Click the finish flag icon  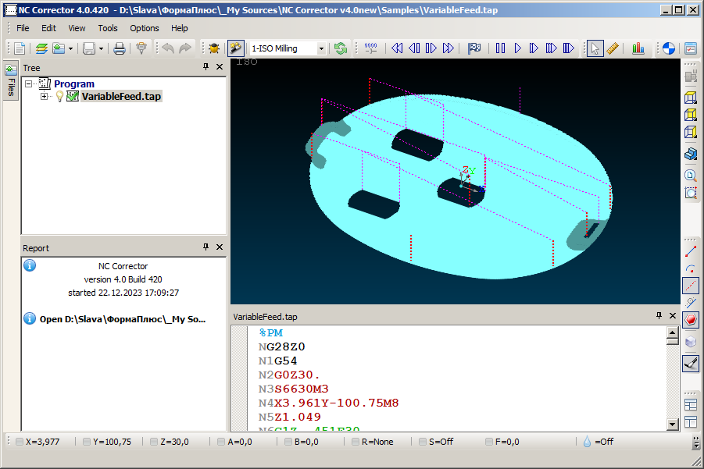474,48
